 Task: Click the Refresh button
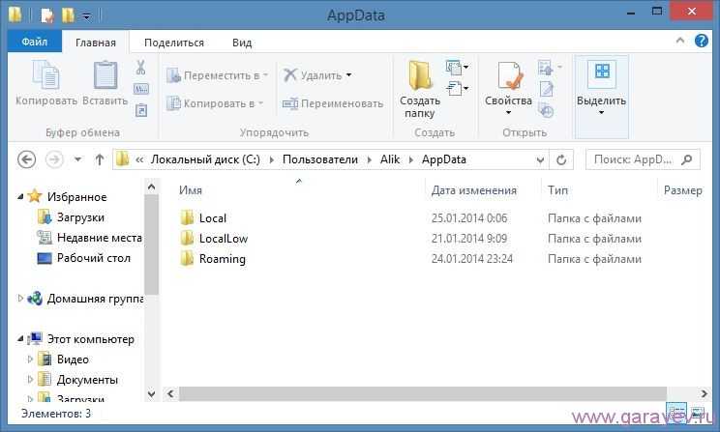pyautogui.click(x=561, y=159)
